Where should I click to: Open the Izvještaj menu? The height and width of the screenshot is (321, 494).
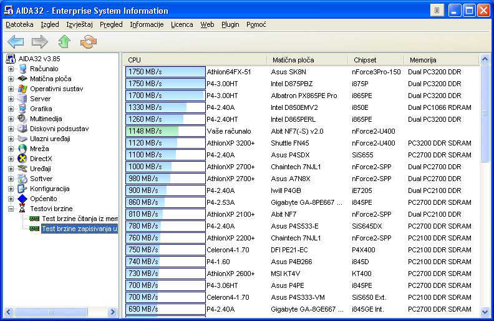[x=79, y=24]
